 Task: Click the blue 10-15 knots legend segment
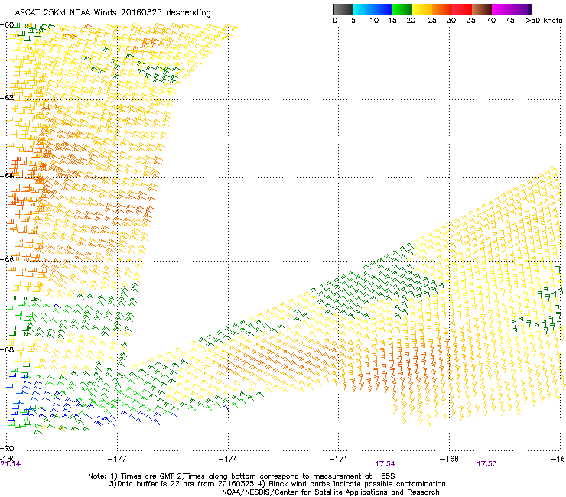pyautogui.click(x=382, y=9)
